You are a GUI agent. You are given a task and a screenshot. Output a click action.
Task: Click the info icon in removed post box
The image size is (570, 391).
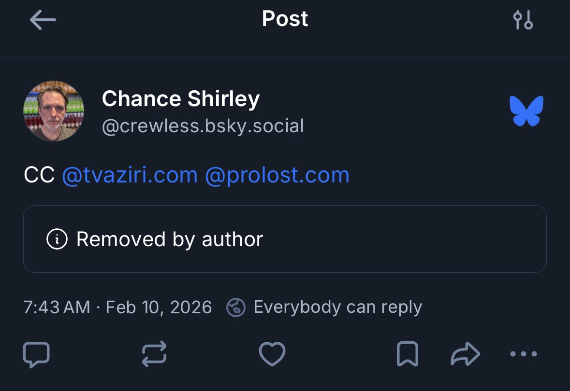(x=57, y=239)
